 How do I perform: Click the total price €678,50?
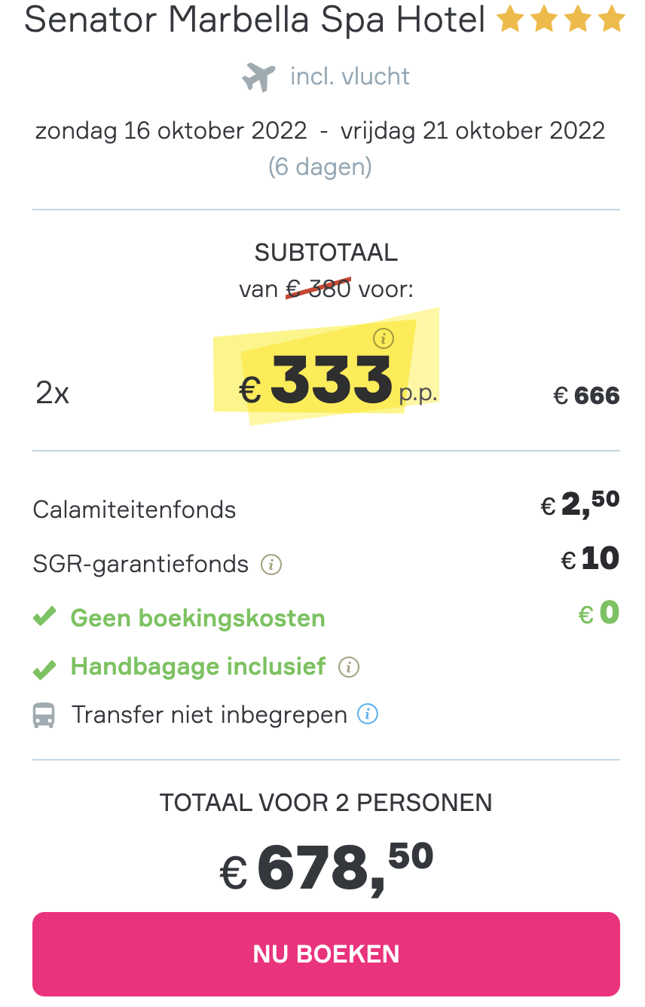[326, 867]
